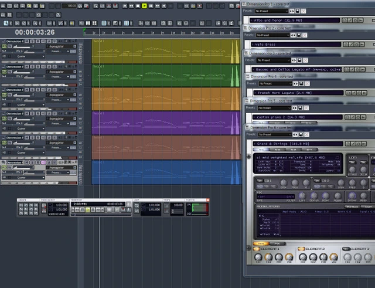Mute the first Dimension track
The height and width of the screenshot is (288, 375).
[27, 41]
